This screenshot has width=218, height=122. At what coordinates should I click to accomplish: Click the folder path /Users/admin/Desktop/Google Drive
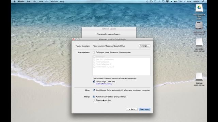109,46
